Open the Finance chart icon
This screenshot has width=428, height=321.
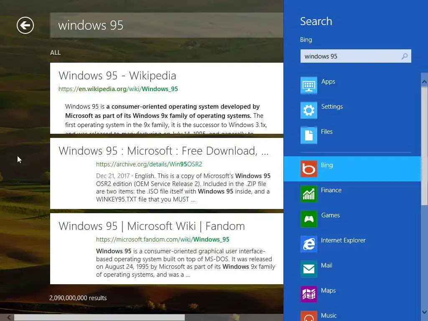(x=309, y=194)
